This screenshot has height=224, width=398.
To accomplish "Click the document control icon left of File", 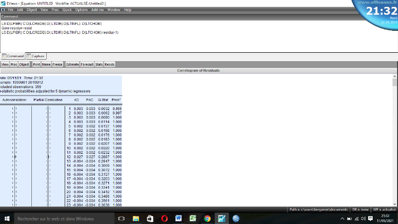I will tap(3, 9).
